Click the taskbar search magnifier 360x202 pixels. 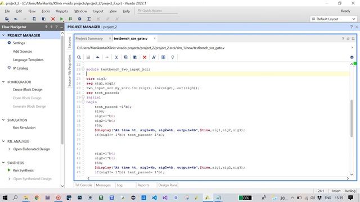(x=15, y=198)
